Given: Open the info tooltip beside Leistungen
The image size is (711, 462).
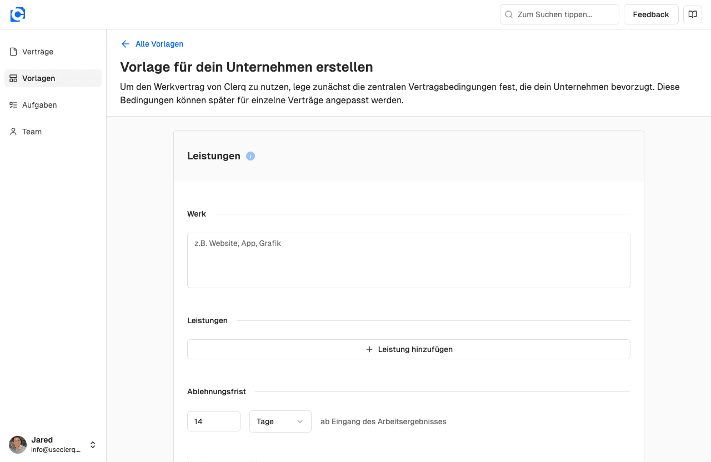Looking at the screenshot, I should [x=250, y=156].
